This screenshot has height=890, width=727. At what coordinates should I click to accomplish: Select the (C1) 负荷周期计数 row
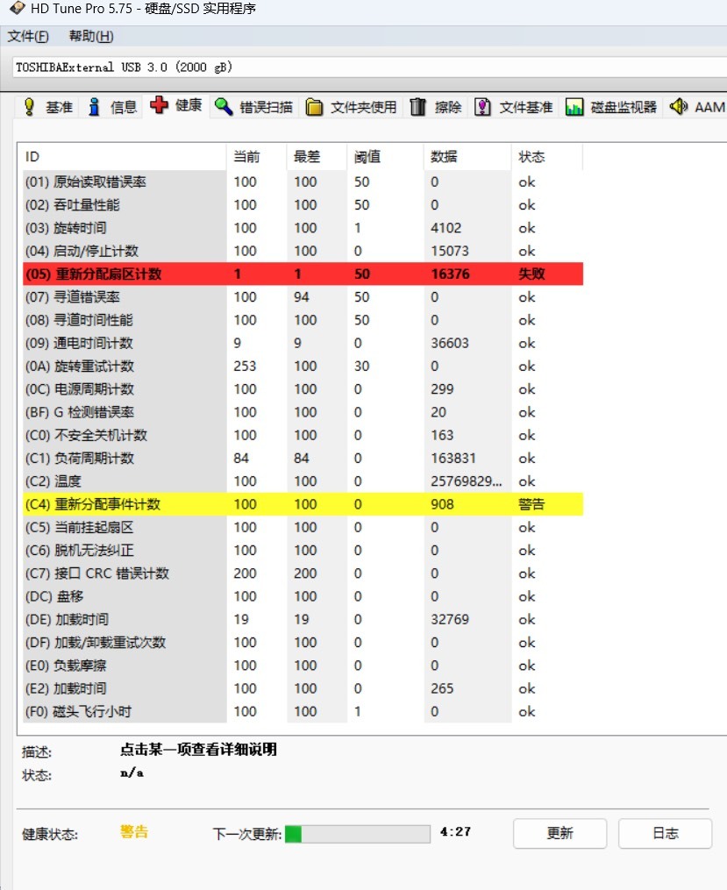pos(303,458)
